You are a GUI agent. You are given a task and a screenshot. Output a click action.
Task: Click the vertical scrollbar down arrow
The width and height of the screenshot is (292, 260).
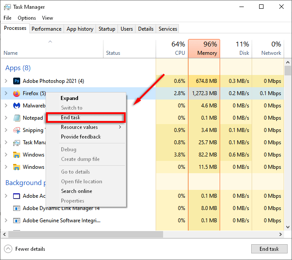pyautogui.click(x=288, y=227)
